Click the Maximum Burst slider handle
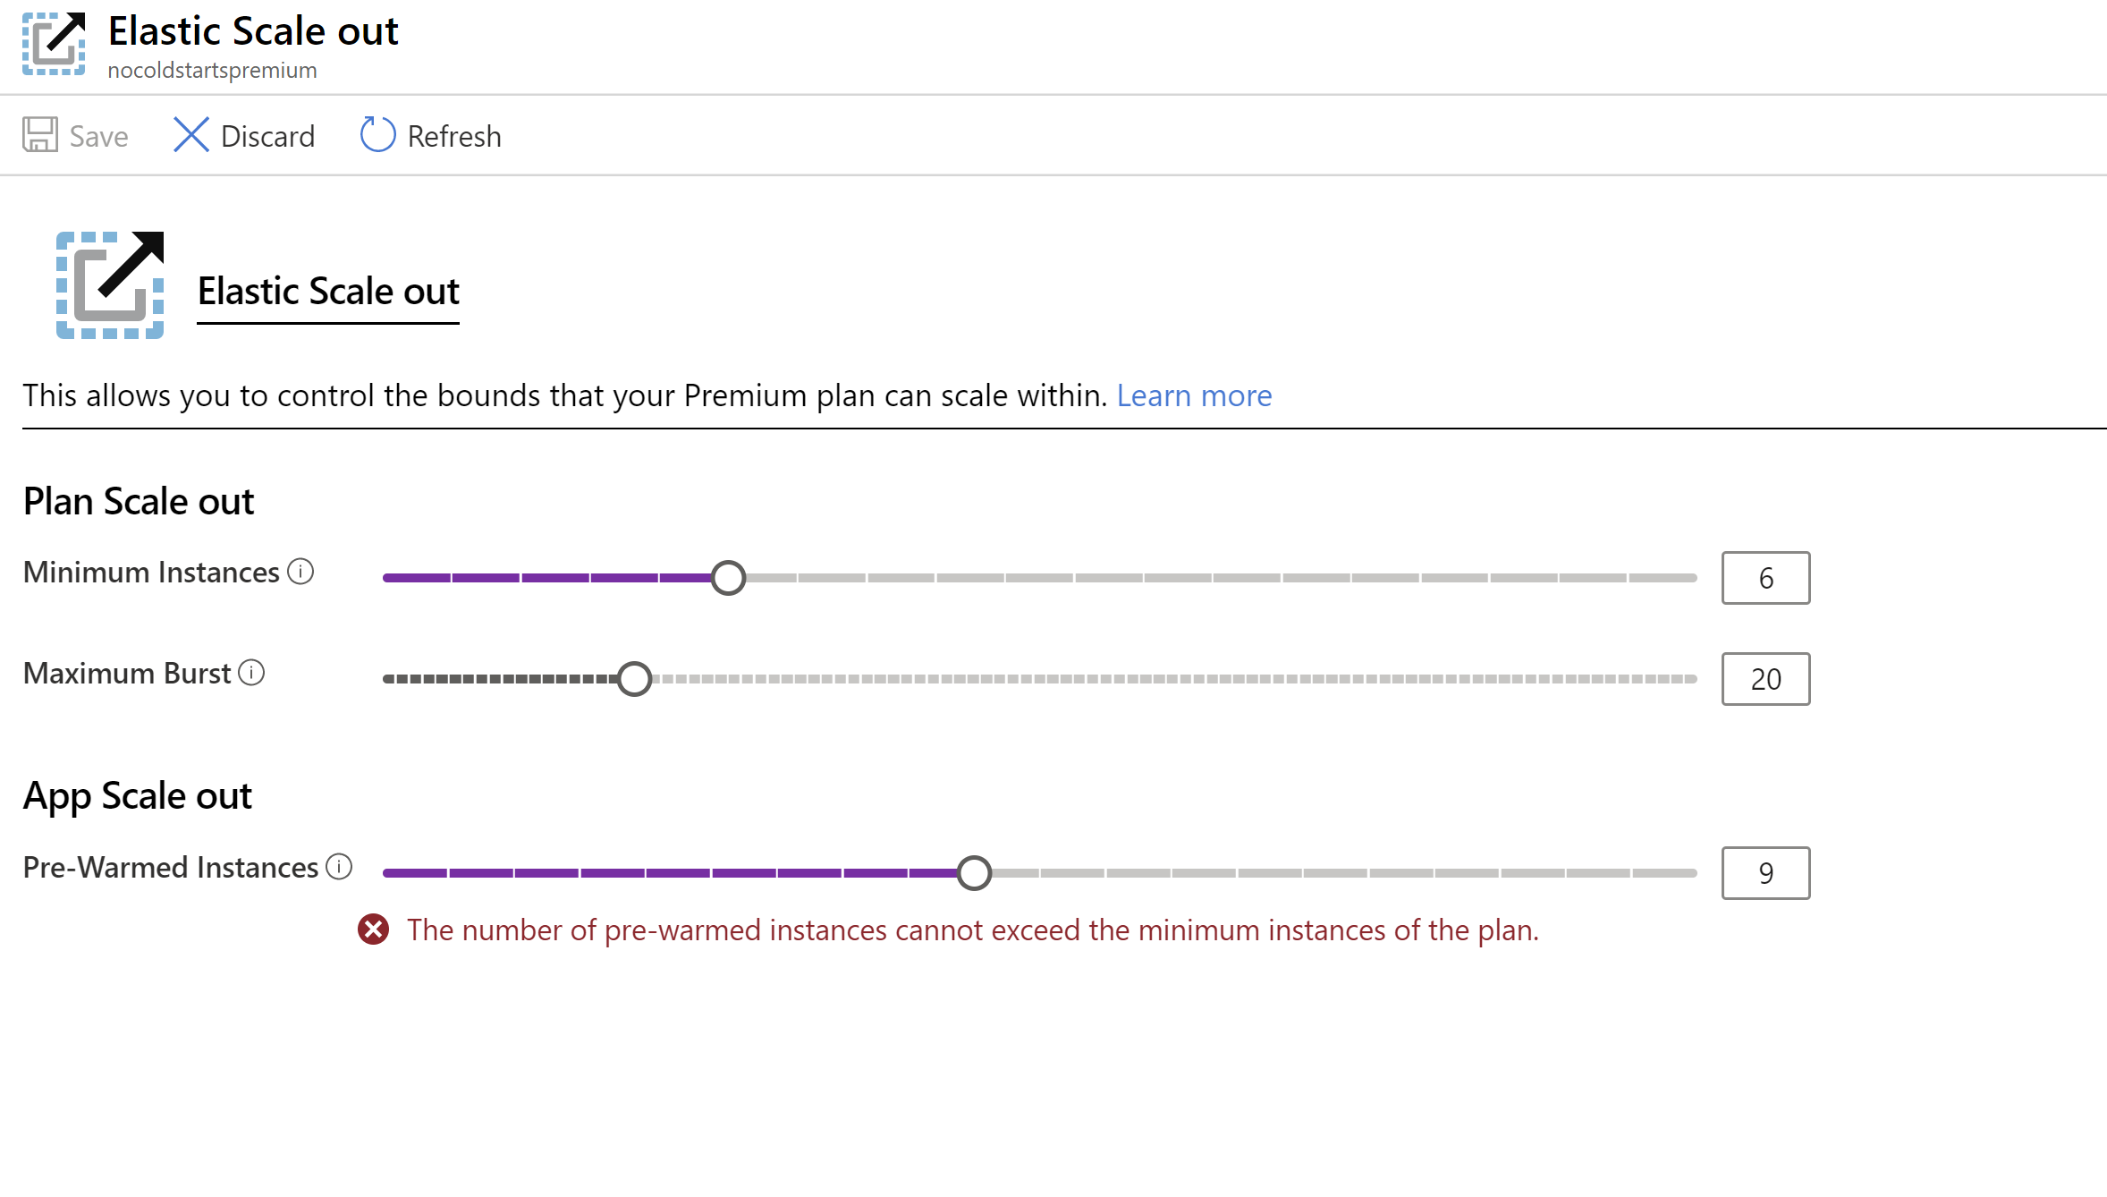Image resolution: width=2107 pixels, height=1197 pixels. (x=634, y=679)
